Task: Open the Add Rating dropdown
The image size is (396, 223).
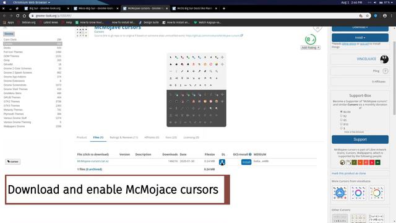Action: pyautogui.click(x=311, y=48)
